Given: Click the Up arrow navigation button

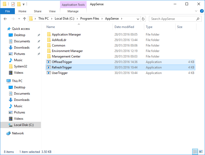Looking at the screenshot, I should [x=25, y=19].
